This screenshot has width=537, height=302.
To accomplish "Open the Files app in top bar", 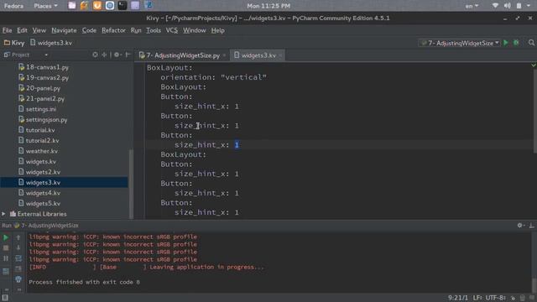I will (72, 6).
